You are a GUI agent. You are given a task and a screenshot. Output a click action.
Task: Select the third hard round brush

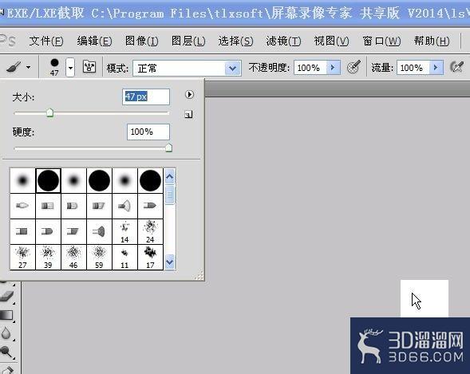150,180
